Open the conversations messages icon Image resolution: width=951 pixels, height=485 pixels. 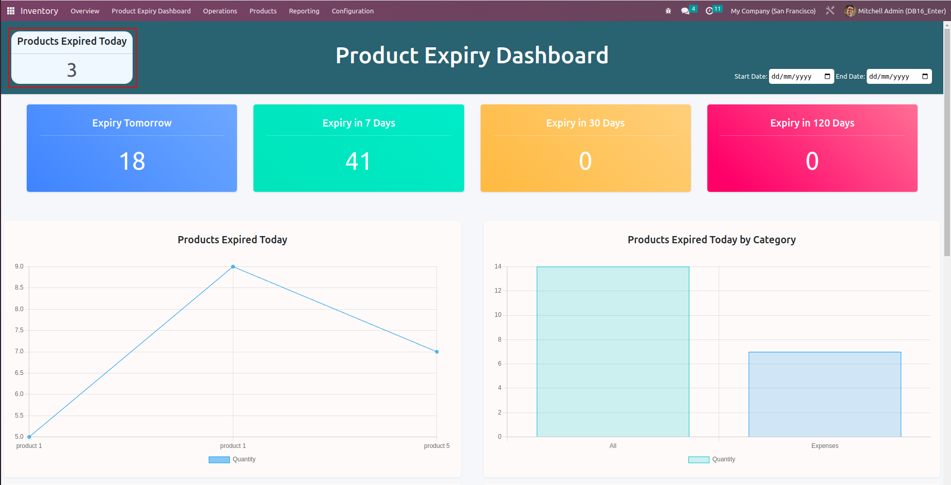[685, 11]
